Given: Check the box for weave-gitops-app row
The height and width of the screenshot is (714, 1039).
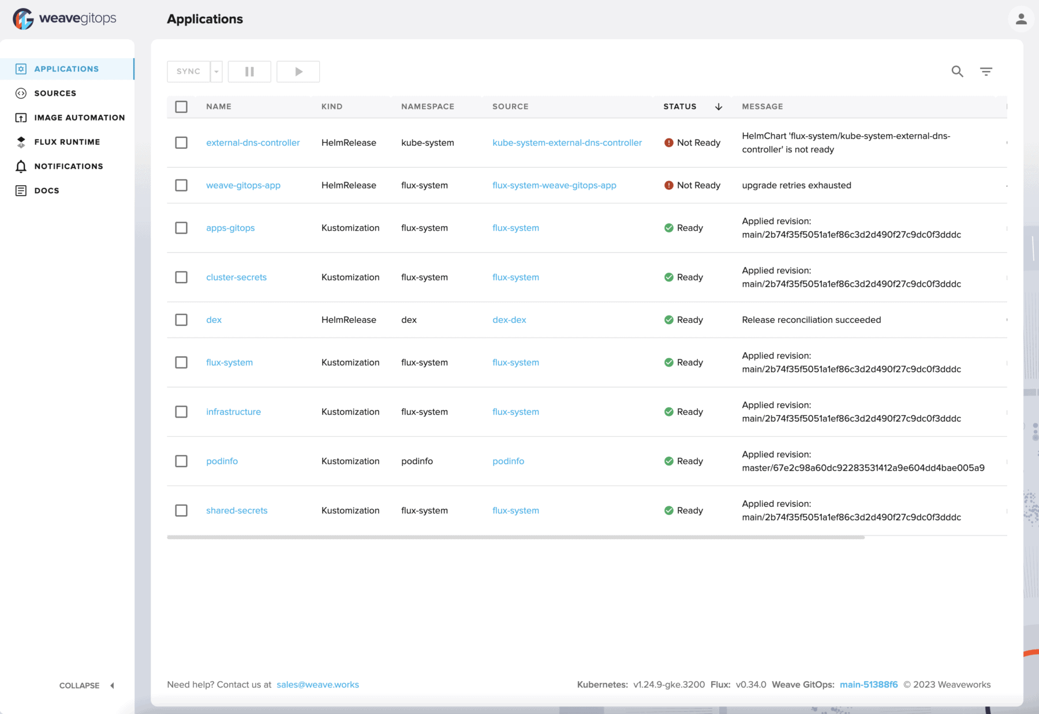Looking at the screenshot, I should tap(181, 185).
